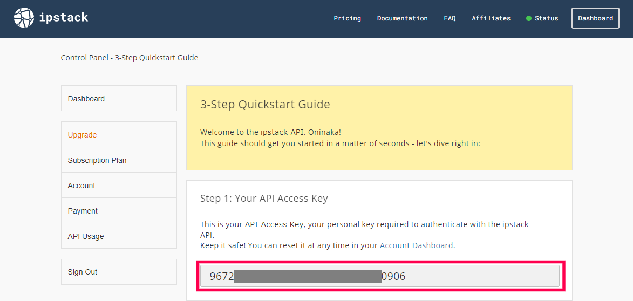
Task: Follow the Account Dashboard hyperlink
Action: tap(416, 245)
